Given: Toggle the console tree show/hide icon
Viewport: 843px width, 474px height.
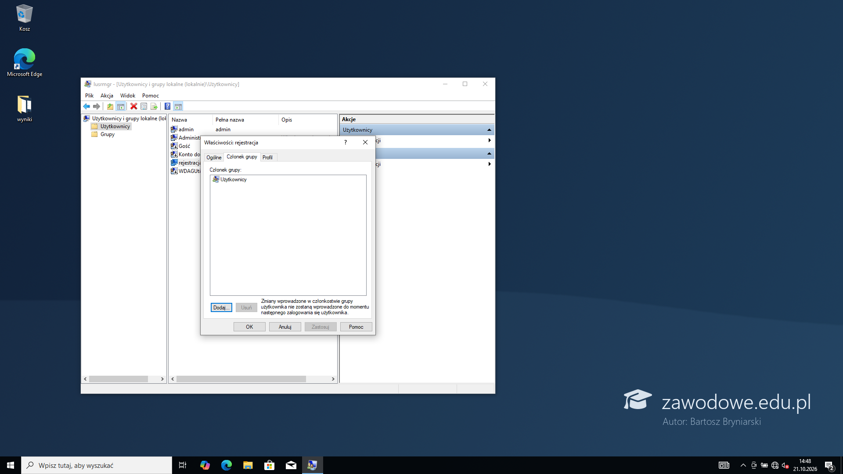Looking at the screenshot, I should coord(120,106).
